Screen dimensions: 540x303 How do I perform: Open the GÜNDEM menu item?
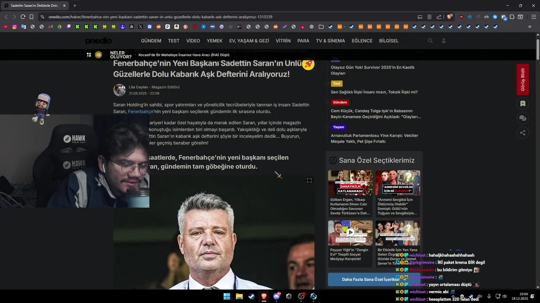(x=151, y=41)
